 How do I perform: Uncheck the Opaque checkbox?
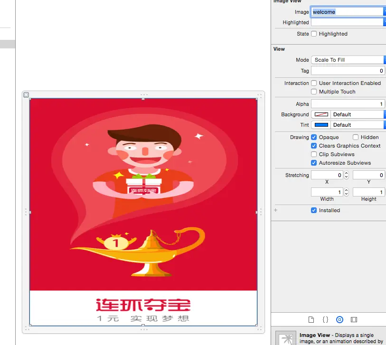[314, 137]
